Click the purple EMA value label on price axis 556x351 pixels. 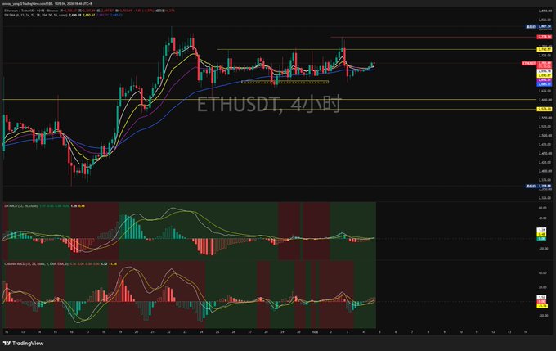545,80
